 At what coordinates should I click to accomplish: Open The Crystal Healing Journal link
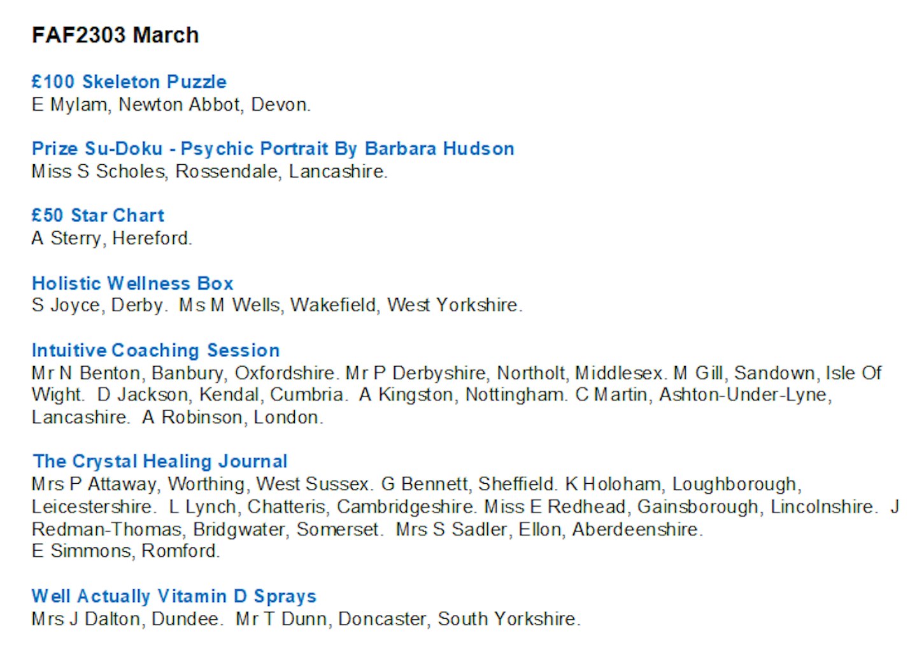160,461
